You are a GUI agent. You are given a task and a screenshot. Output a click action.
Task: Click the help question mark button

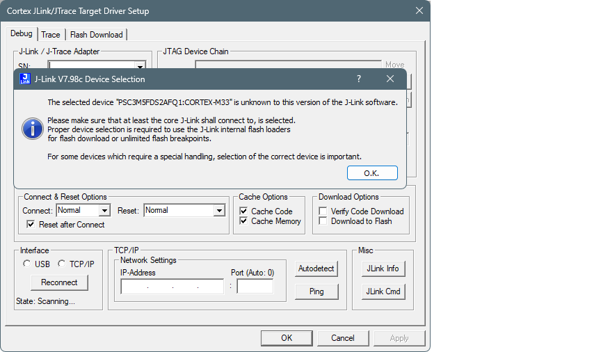(359, 79)
